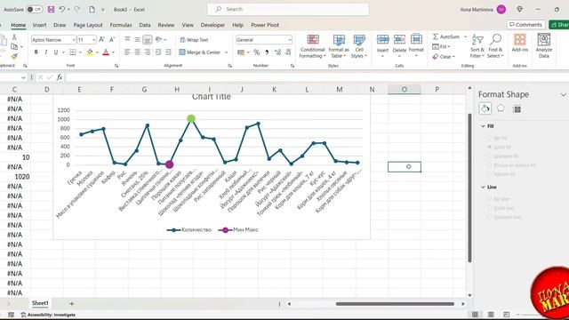Open Format as Table

[339, 46]
